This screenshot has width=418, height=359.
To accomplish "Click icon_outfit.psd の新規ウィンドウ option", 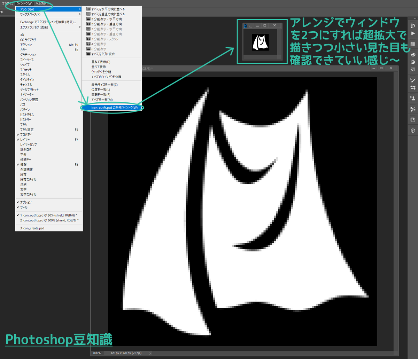I will 115,108.
